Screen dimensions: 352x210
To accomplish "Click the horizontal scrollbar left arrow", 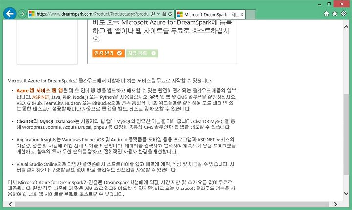I will click(10, 204).
